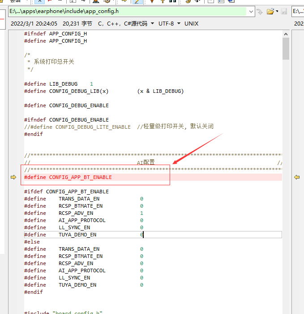Click the 2022/3/1 20:24:05 timestamp
304x314 pixels.
point(34,24)
